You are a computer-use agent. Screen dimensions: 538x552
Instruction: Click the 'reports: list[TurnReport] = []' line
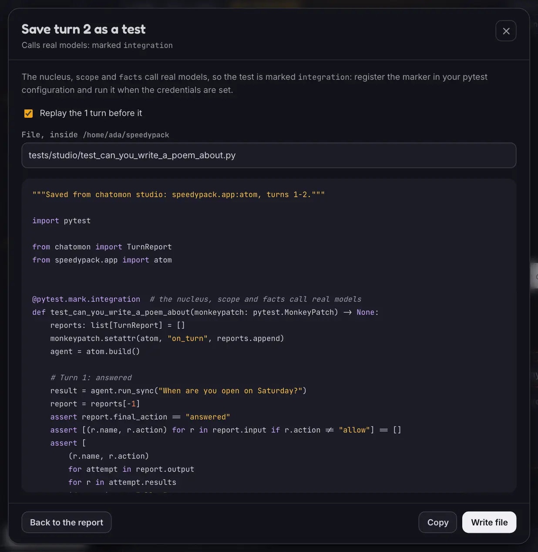[x=118, y=325]
